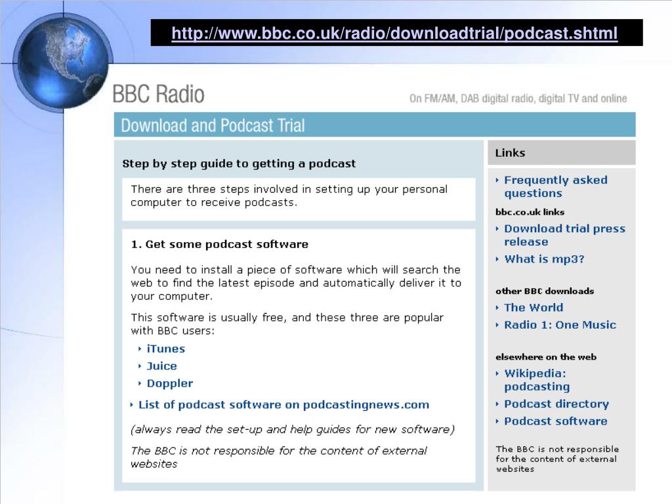Open list of podcast software on podcastingnews.com
672x504 pixels.
tap(283, 405)
